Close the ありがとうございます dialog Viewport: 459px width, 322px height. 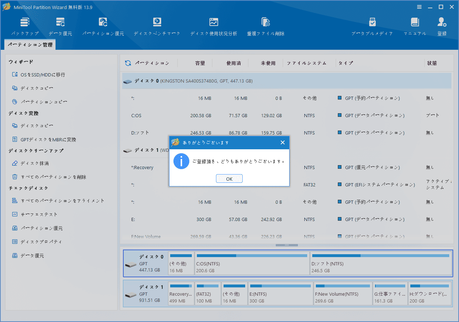pyautogui.click(x=283, y=142)
